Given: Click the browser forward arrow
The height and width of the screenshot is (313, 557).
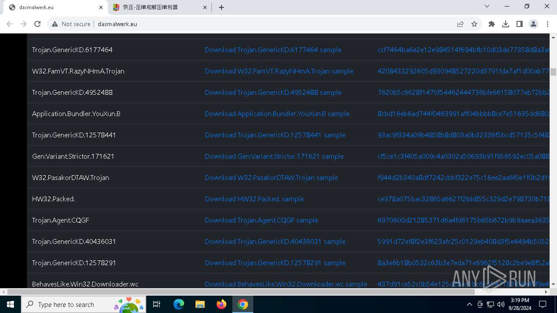Looking at the screenshot, I should tap(23, 24).
